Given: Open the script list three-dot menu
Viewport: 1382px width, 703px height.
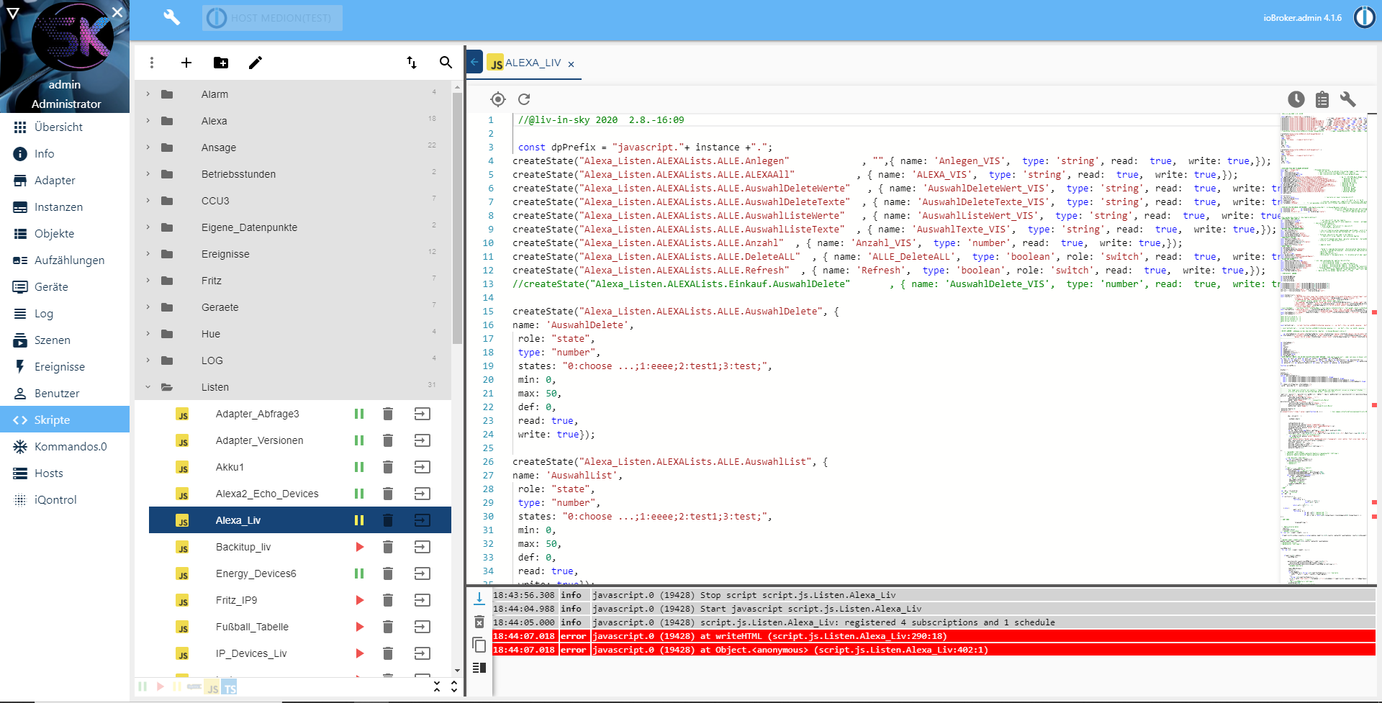Looking at the screenshot, I should (x=152, y=63).
